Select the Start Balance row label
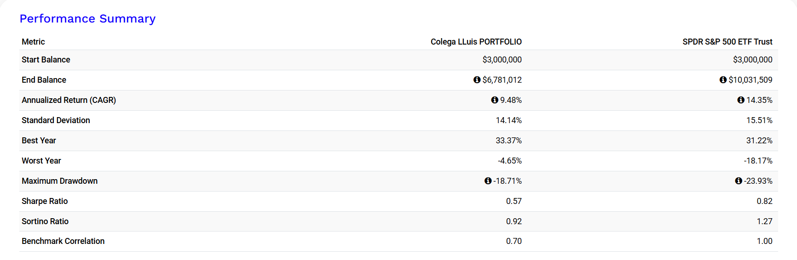Image resolution: width=797 pixels, height=260 pixels. [x=46, y=60]
